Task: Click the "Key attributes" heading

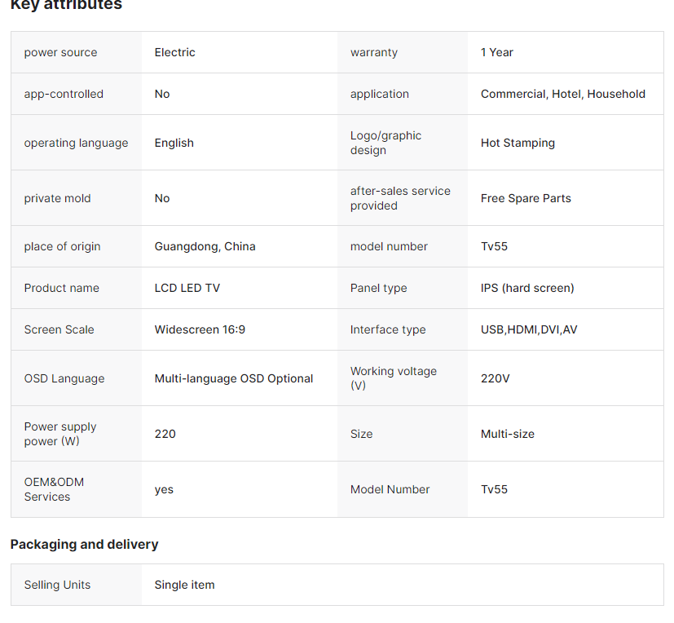Action: tap(66, 5)
